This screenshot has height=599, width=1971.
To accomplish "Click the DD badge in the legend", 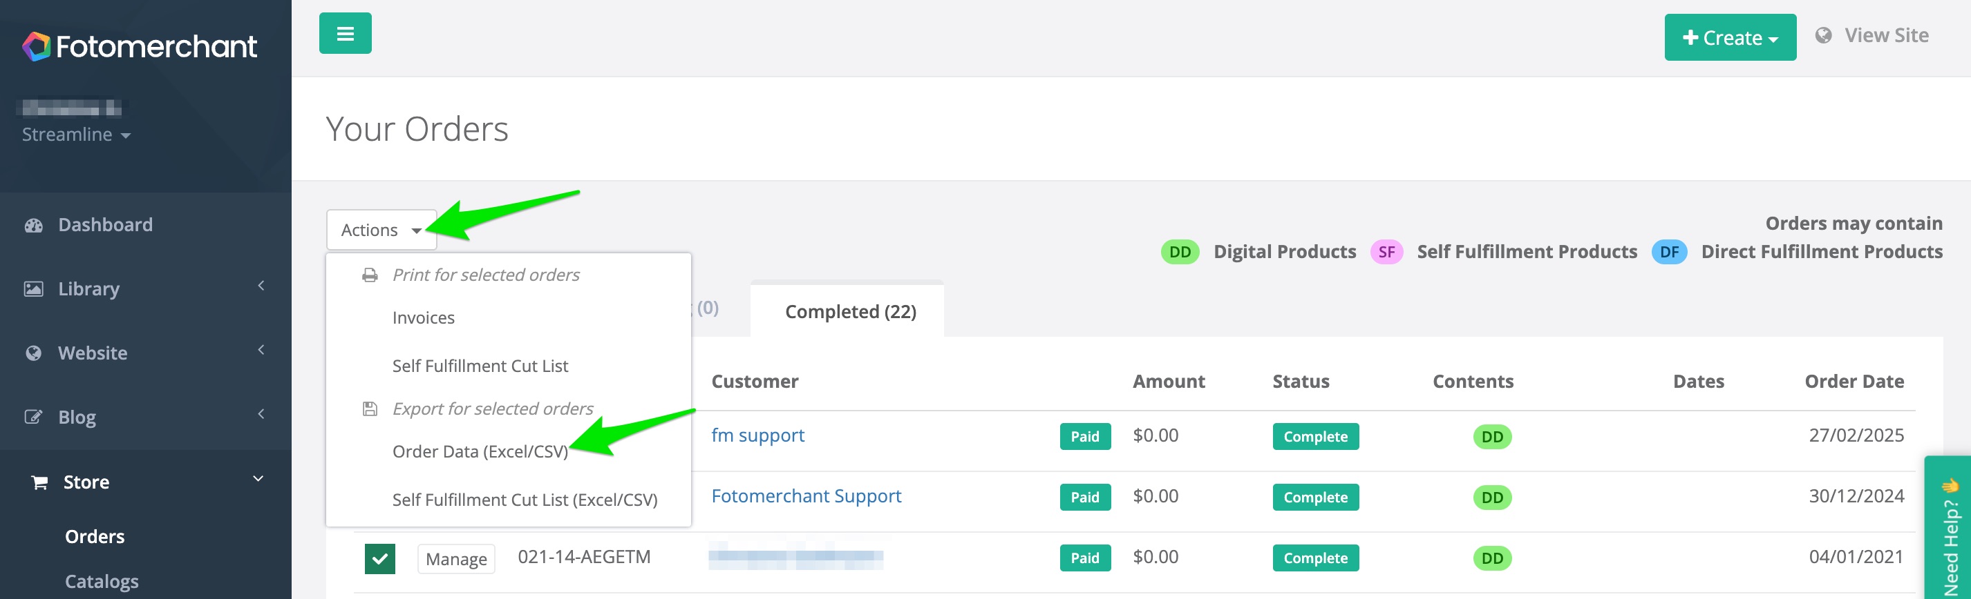I will click(1180, 252).
